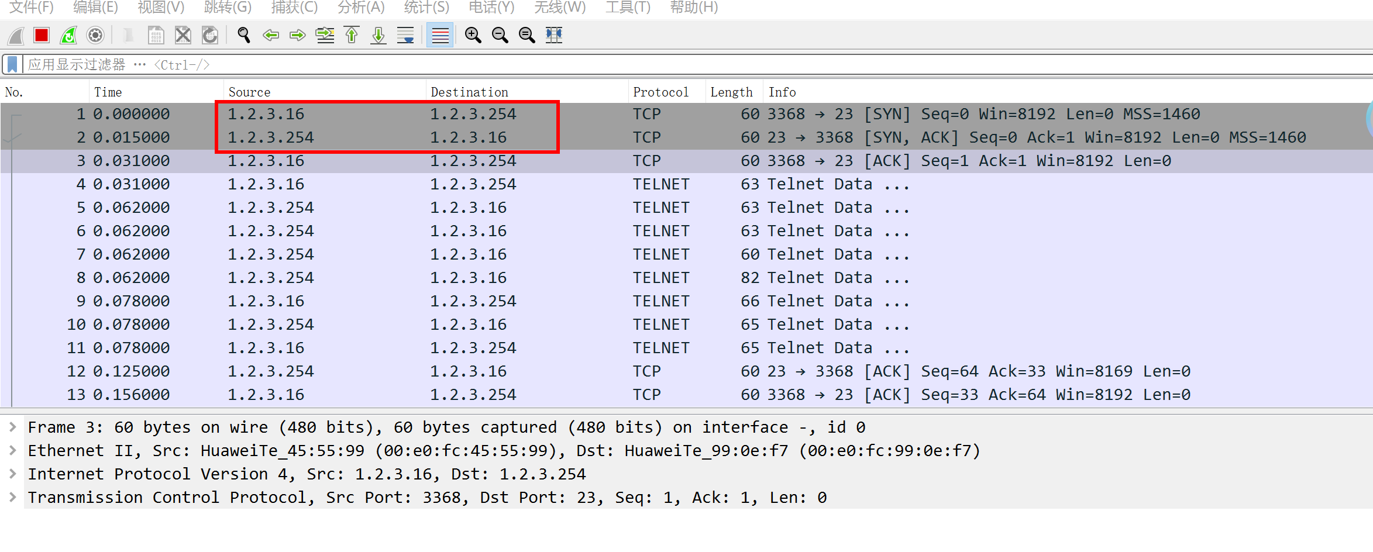The height and width of the screenshot is (552, 1373).
Task: Sort packets by the Protocol column header
Action: point(660,92)
